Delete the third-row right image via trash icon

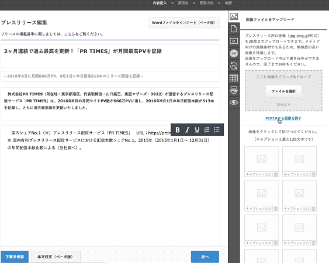[x=313, y=243]
